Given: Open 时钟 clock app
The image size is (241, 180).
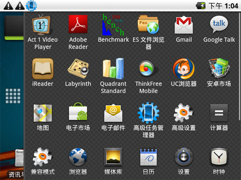Looking at the screenshot, I should [x=219, y=161].
